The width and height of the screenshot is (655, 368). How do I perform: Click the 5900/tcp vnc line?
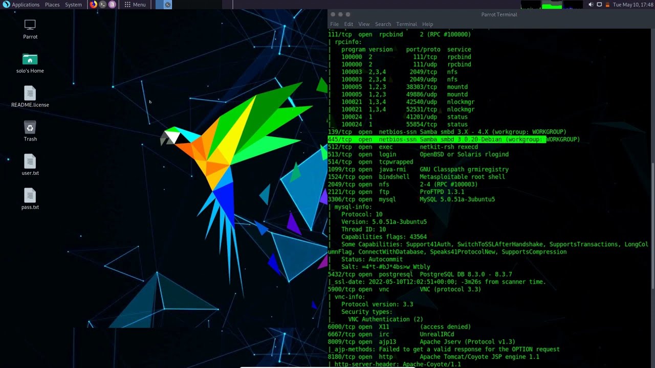point(404,289)
